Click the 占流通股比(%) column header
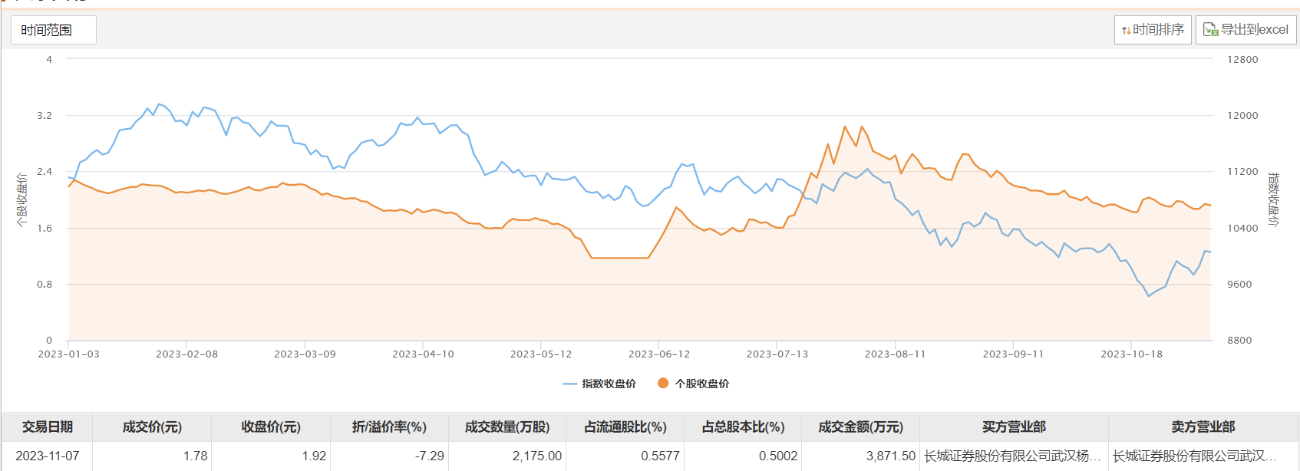1300x471 pixels. 625,427
